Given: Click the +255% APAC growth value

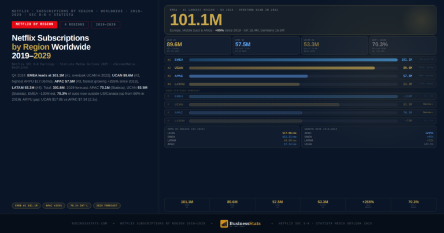Looking at the screenshot, I should coord(430,133).
